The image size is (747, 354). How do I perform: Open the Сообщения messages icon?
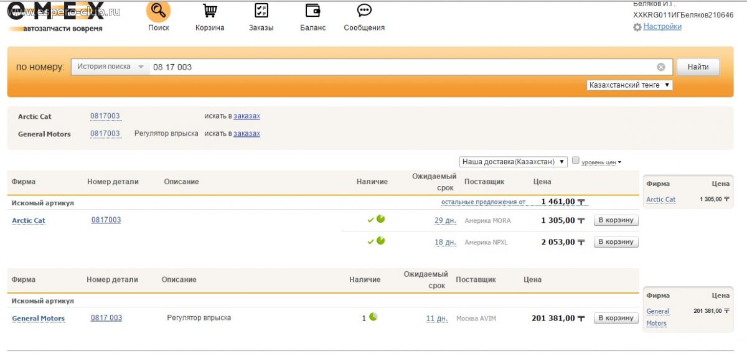[x=364, y=11]
